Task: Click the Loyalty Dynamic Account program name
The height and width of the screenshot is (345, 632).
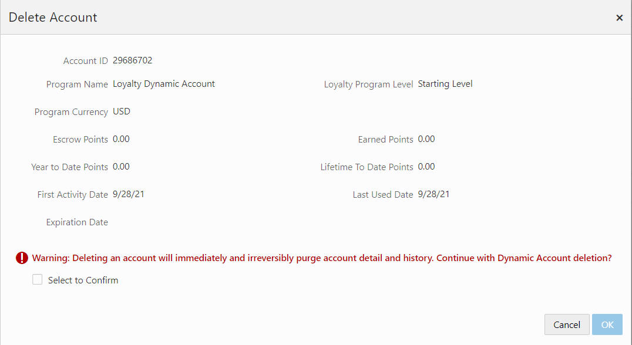Action: [x=164, y=84]
